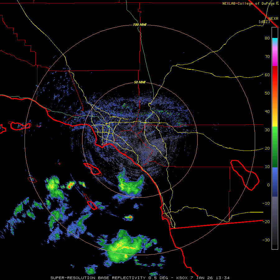Viewport: 280px width, 280px height.
Task: Click the 70 value on the dBZ scale
Action: pyautogui.click(x=267, y=56)
